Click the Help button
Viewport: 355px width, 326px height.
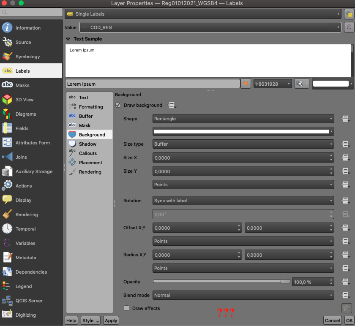(x=71, y=321)
